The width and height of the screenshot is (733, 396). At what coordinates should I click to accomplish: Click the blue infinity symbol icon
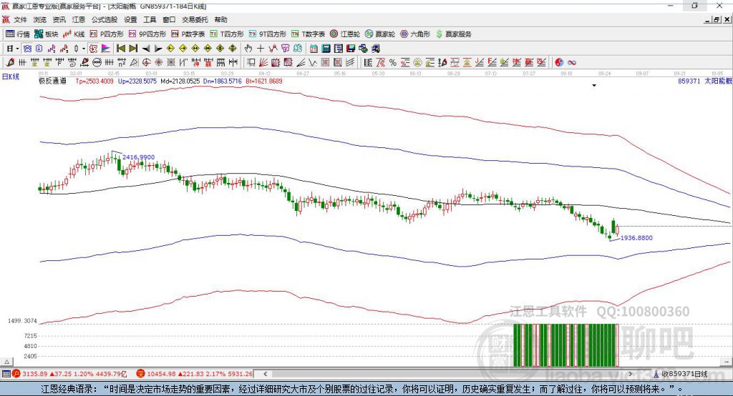[572, 63]
